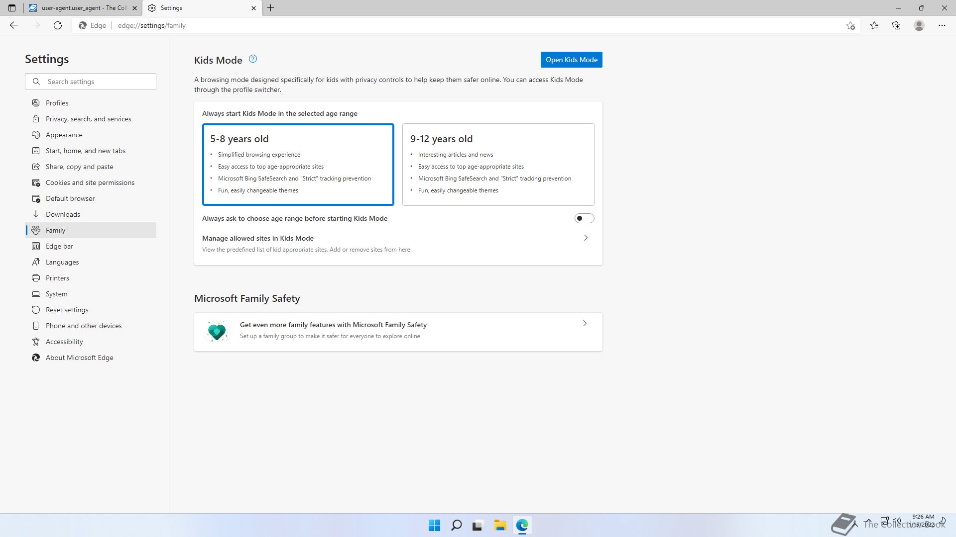Viewport: 956px width, 537px height.
Task: Select the 5-8 years old age range
Action: point(298,165)
